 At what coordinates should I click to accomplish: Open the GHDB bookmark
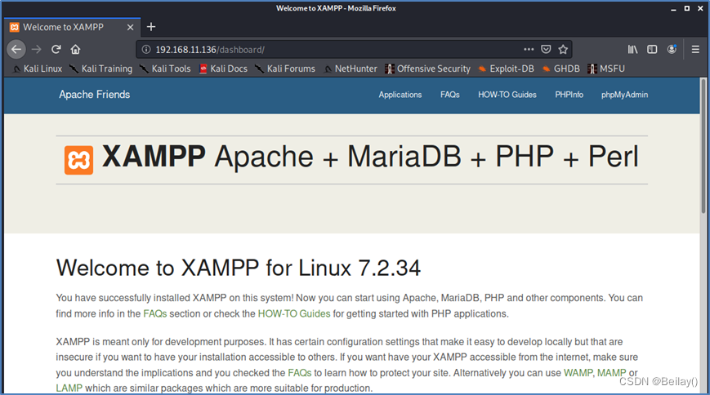point(561,69)
